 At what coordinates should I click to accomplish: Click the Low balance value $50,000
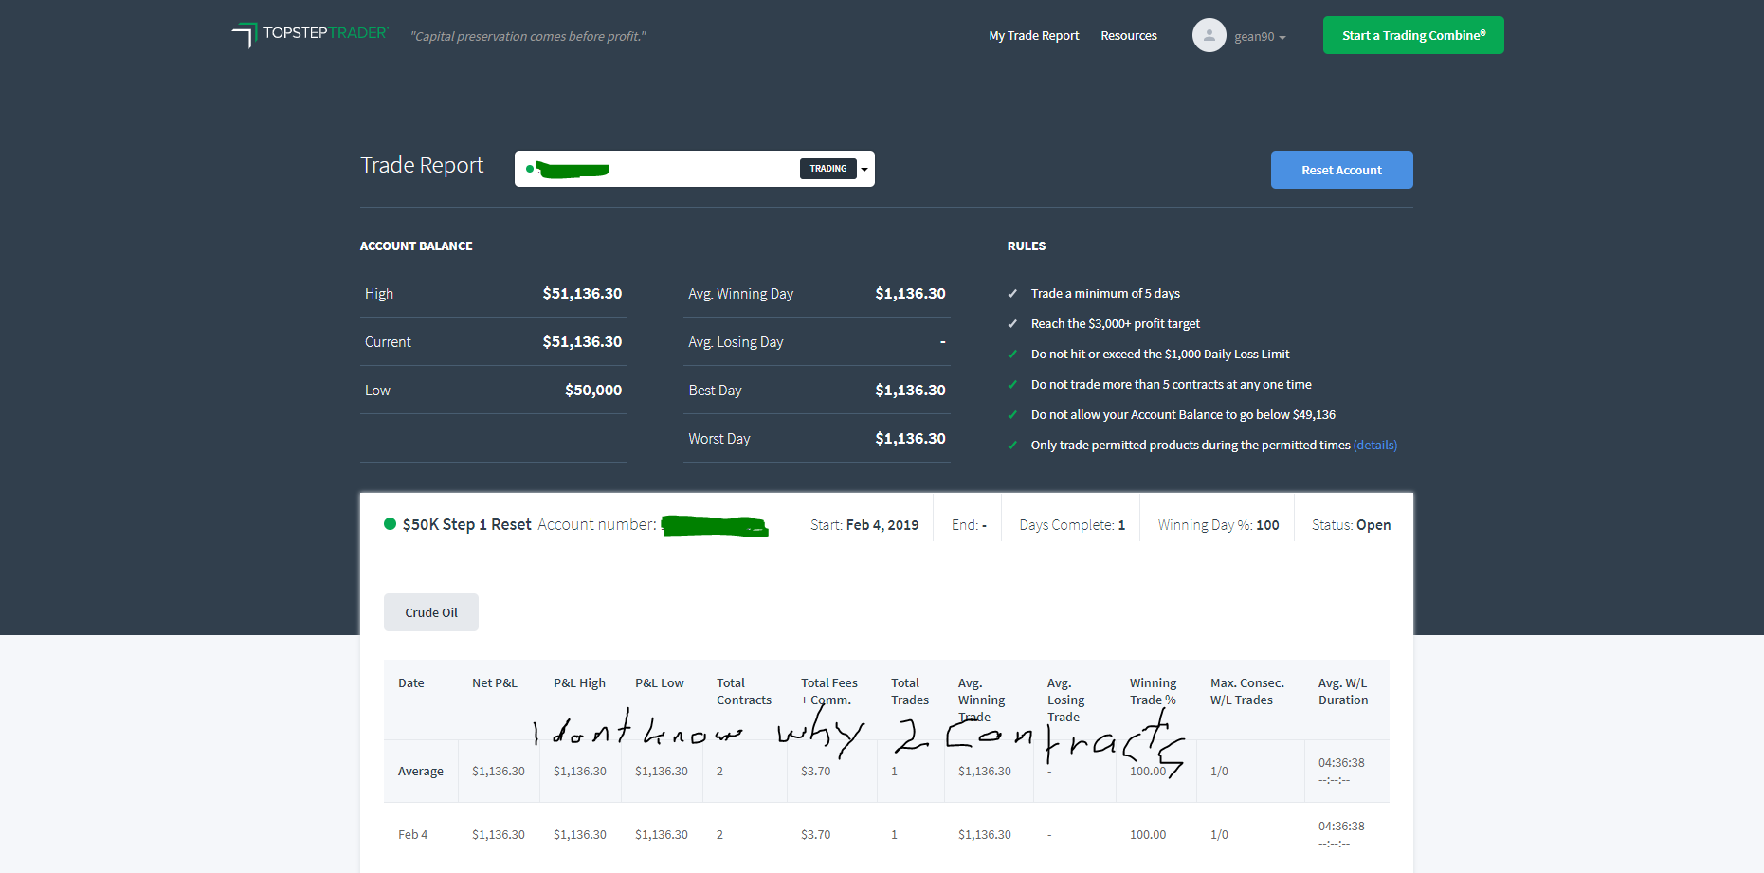(593, 391)
